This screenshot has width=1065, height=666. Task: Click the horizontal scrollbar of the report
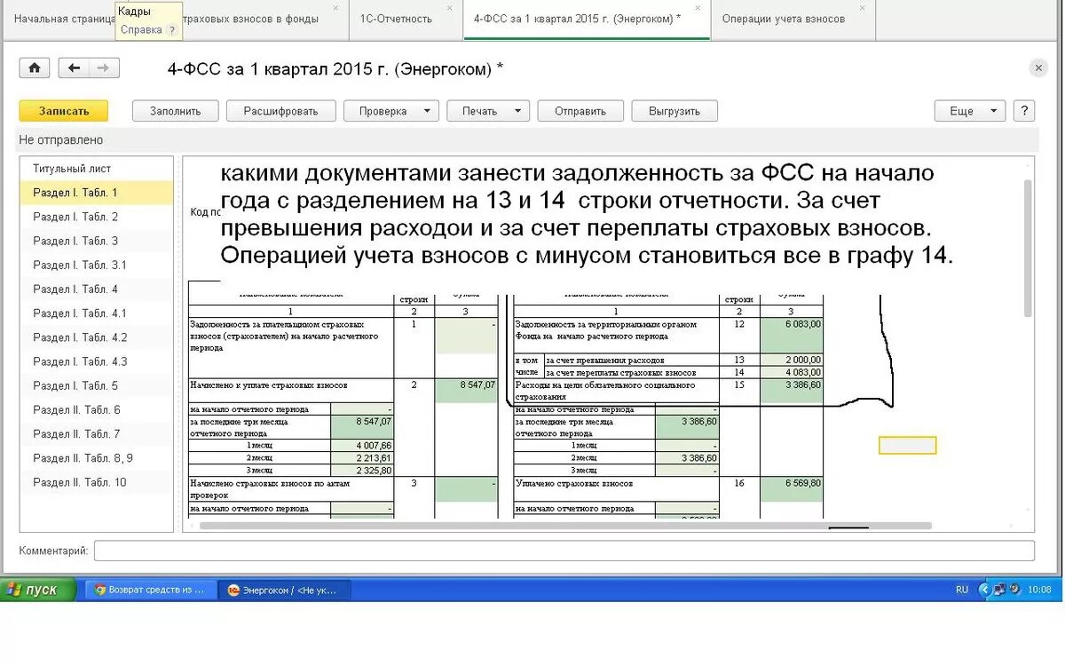(565, 526)
